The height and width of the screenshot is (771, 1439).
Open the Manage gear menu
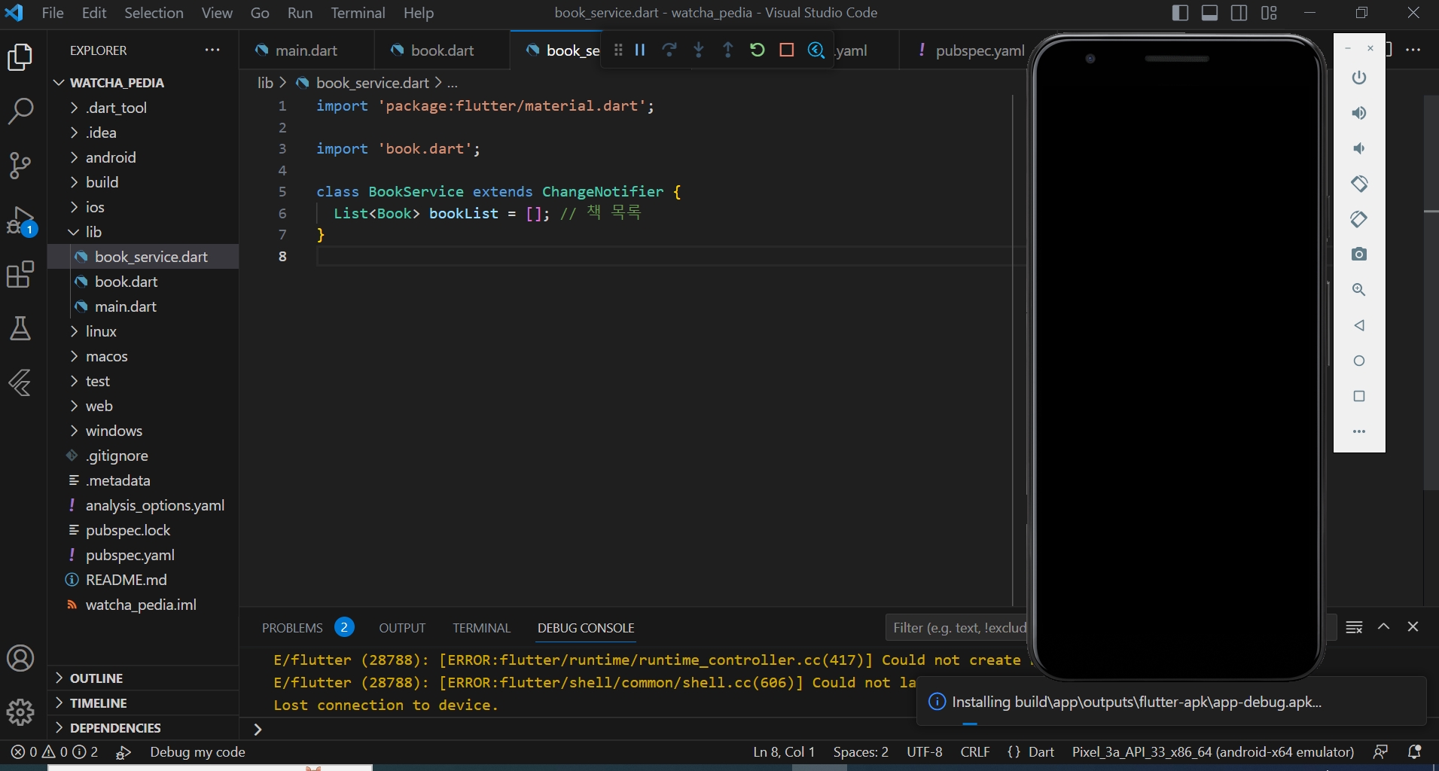coord(20,712)
